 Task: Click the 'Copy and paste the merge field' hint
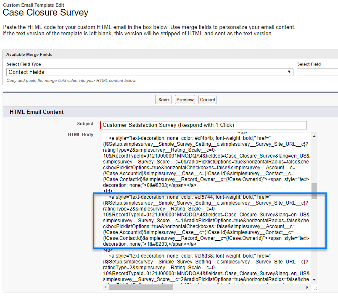[71, 81]
